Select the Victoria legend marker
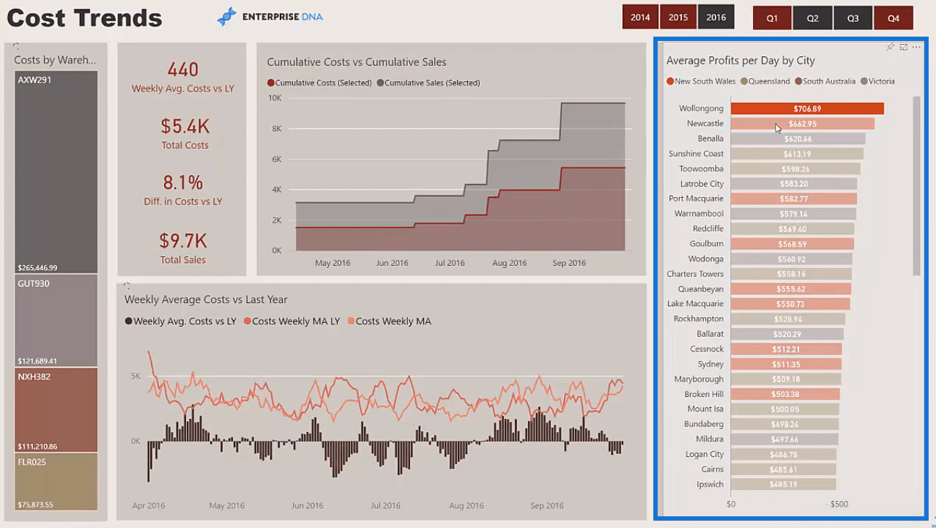 pos(864,81)
